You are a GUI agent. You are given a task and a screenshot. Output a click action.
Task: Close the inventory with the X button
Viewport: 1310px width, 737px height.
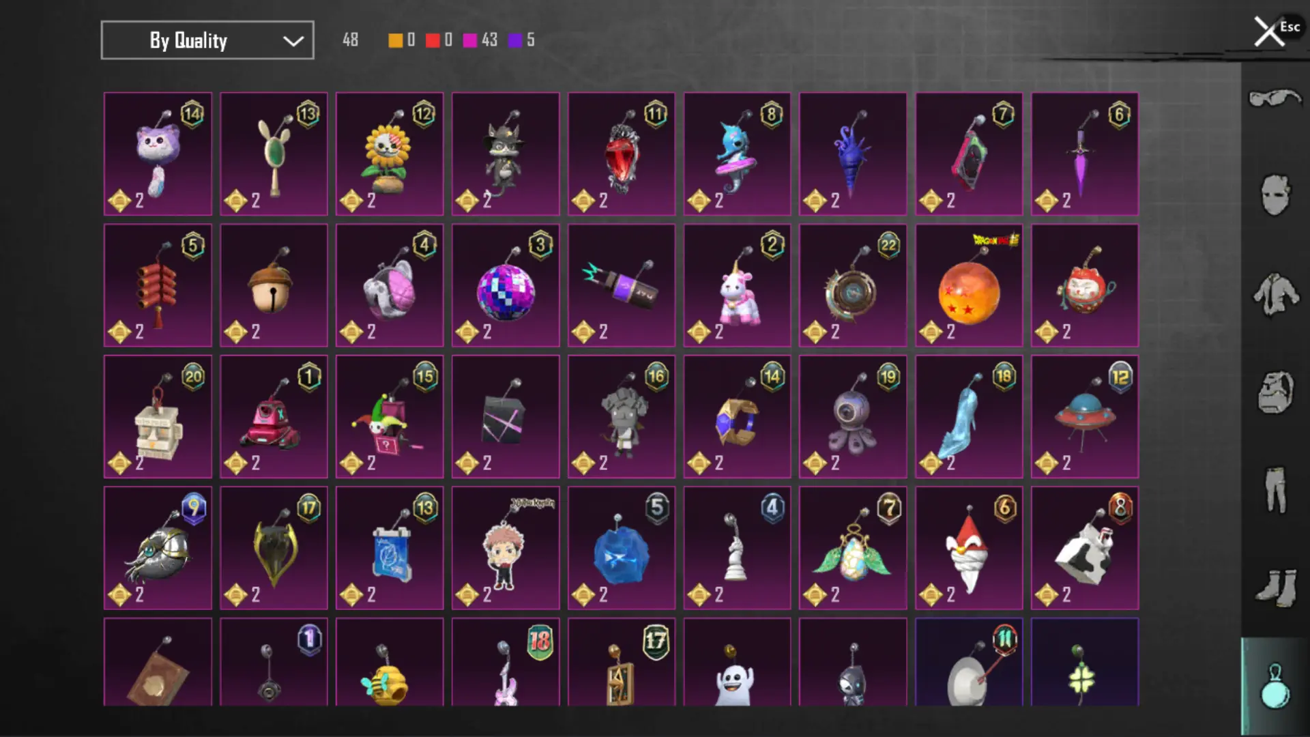point(1269,31)
